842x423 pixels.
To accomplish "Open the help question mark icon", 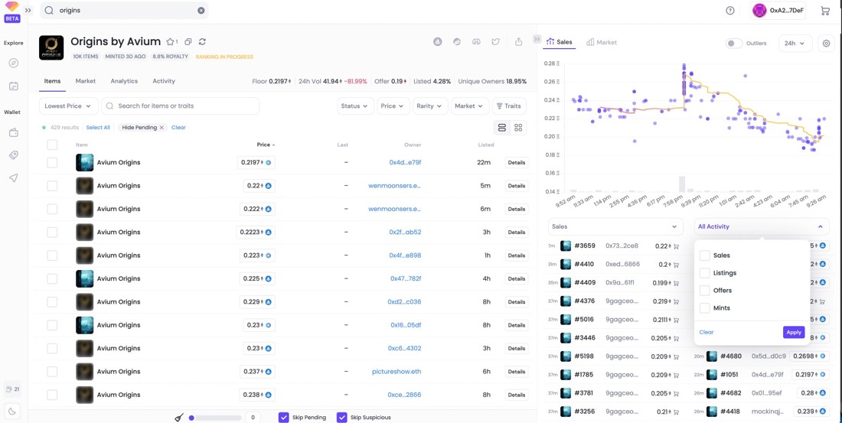I will (729, 10).
